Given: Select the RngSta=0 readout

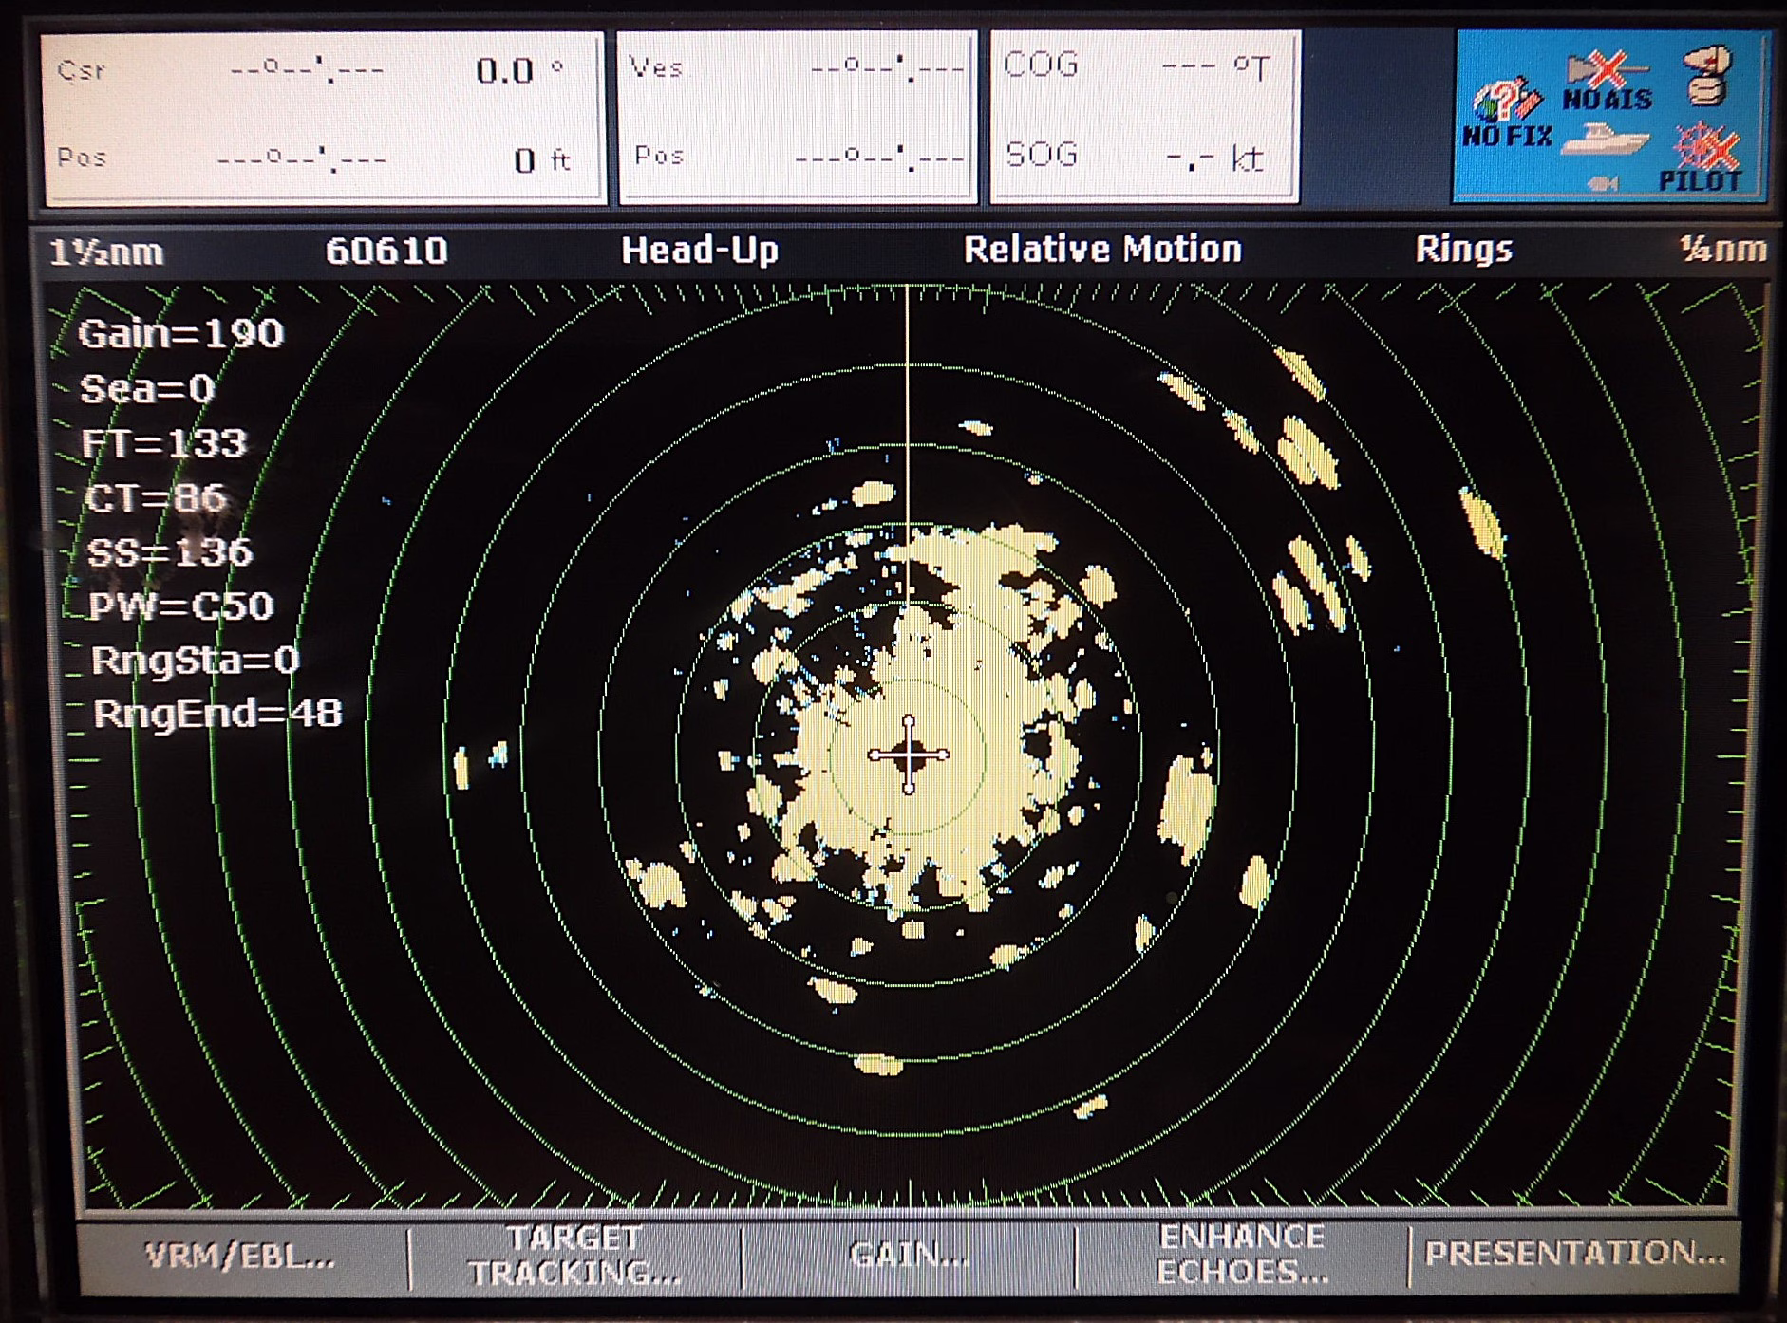Looking at the screenshot, I should [196, 660].
